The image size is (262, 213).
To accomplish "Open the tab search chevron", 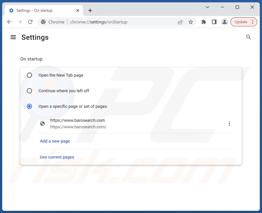I will pos(207,7).
